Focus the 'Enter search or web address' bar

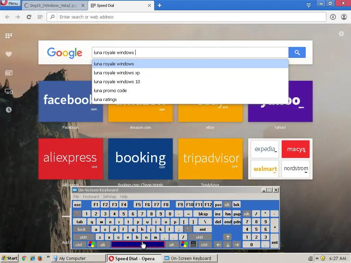[x=186, y=17]
